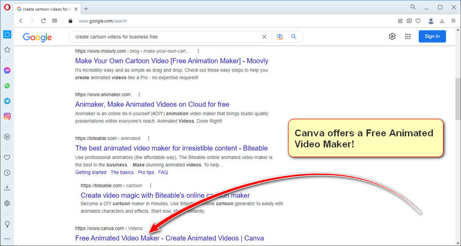Click the https://www.canva.com › Videos URL text

[x=109, y=228]
